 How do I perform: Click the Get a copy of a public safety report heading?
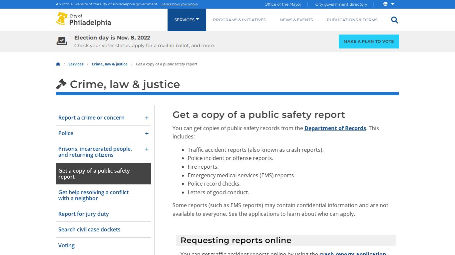pos(259,115)
